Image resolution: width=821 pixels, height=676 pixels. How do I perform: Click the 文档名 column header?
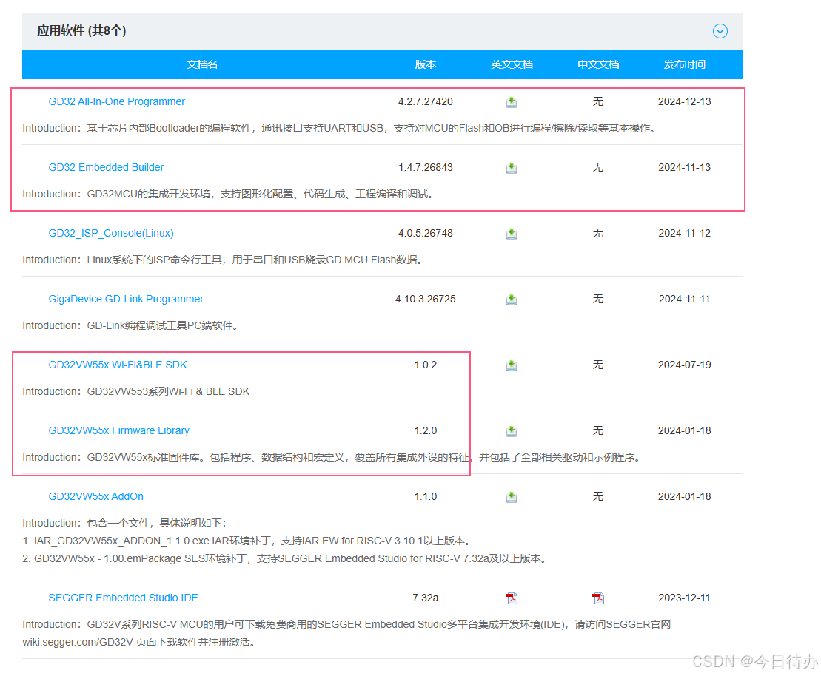[x=202, y=65]
